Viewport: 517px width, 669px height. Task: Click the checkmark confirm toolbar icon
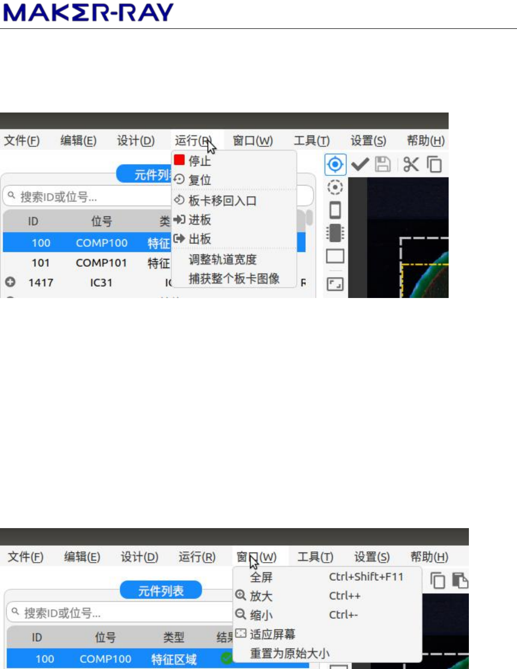coord(360,164)
